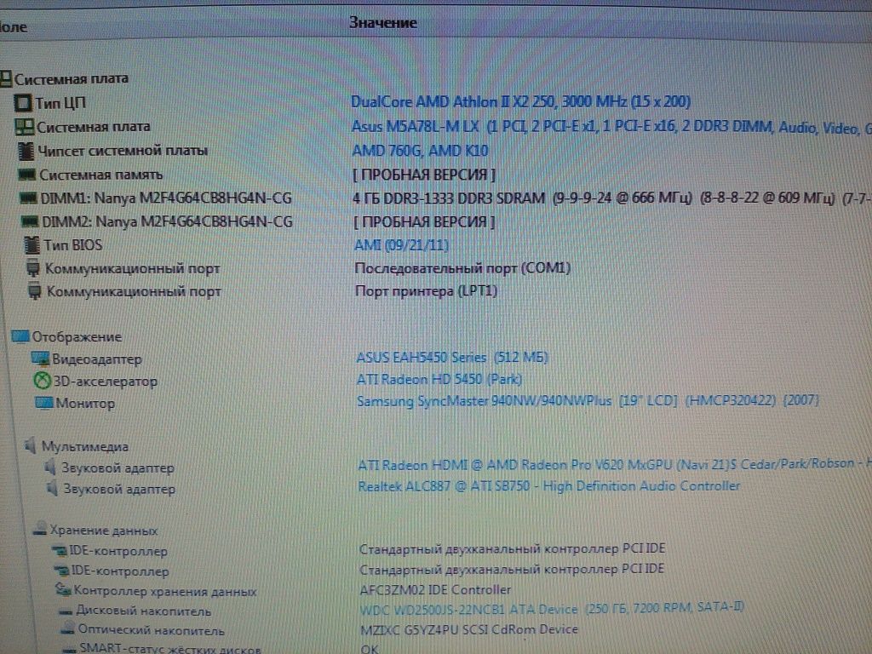This screenshot has width=872, height=654.
Task: Click speaker icon of ATI Radeon HDMI adapter
Action: click(50, 468)
